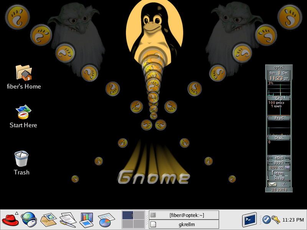The image size is (307, 230).
Task: Switch to the bottom-right workspace
Action: 139,224
